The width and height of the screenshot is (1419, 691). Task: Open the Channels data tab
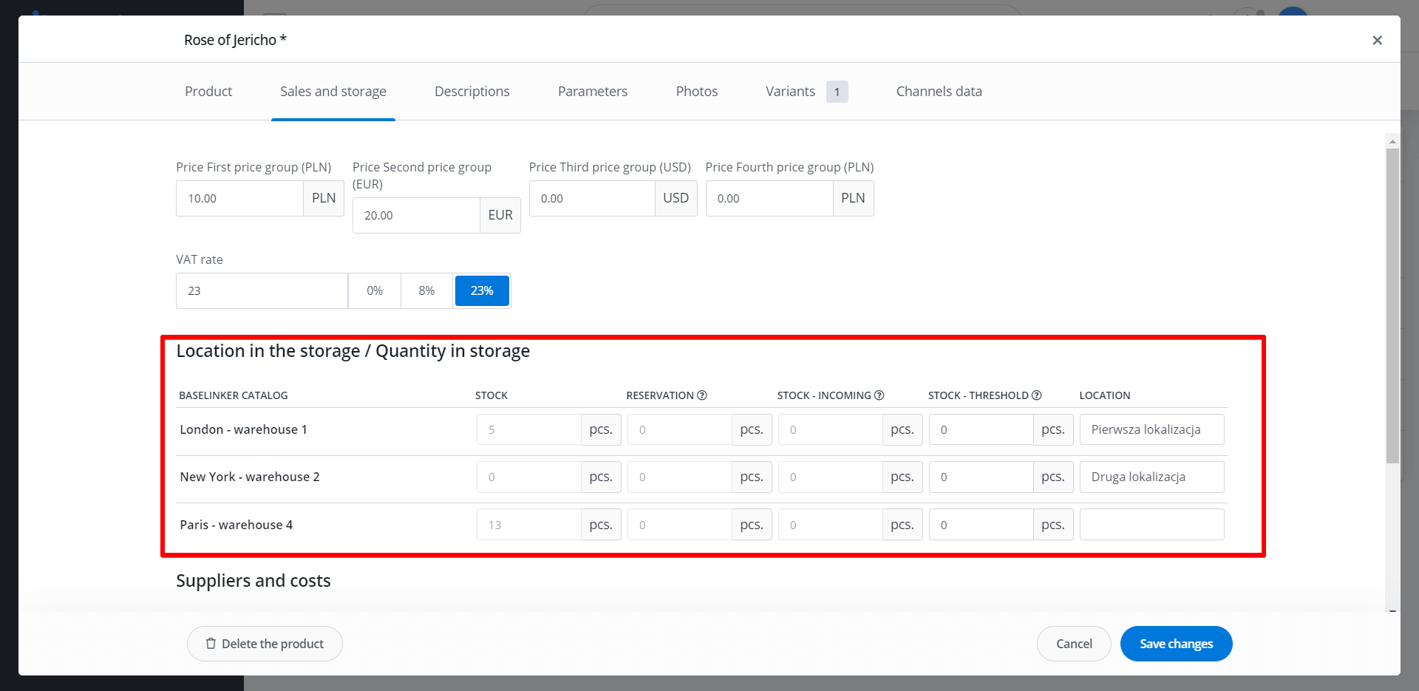tap(939, 92)
